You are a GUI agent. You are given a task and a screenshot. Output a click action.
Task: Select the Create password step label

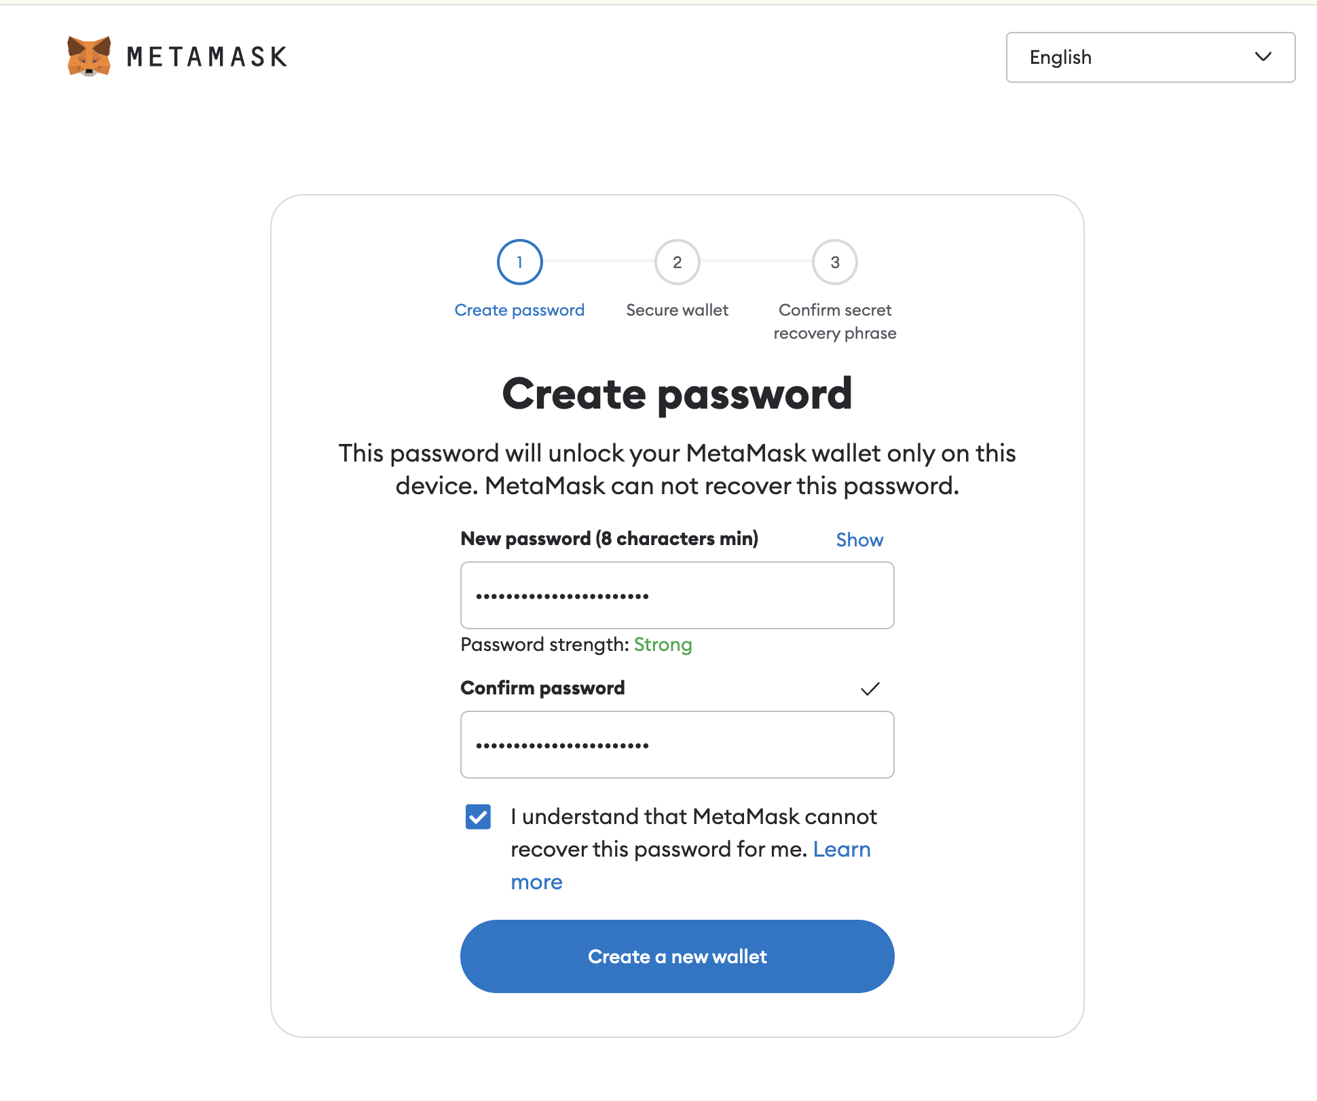point(519,310)
